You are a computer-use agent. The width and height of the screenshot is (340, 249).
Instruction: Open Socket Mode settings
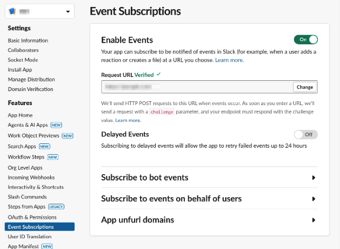click(23, 60)
